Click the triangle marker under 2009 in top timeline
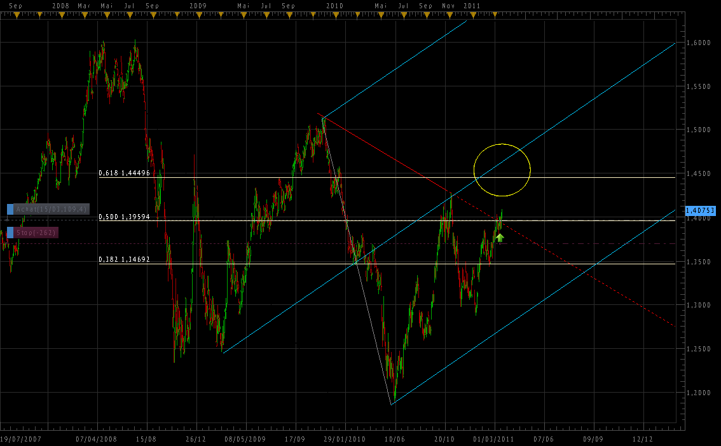 [198, 15]
